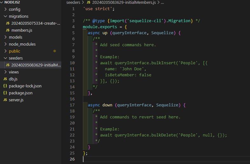Screen dimensions: 250x164
Task: Click the modified dot on the public folder
Action: 55,51
